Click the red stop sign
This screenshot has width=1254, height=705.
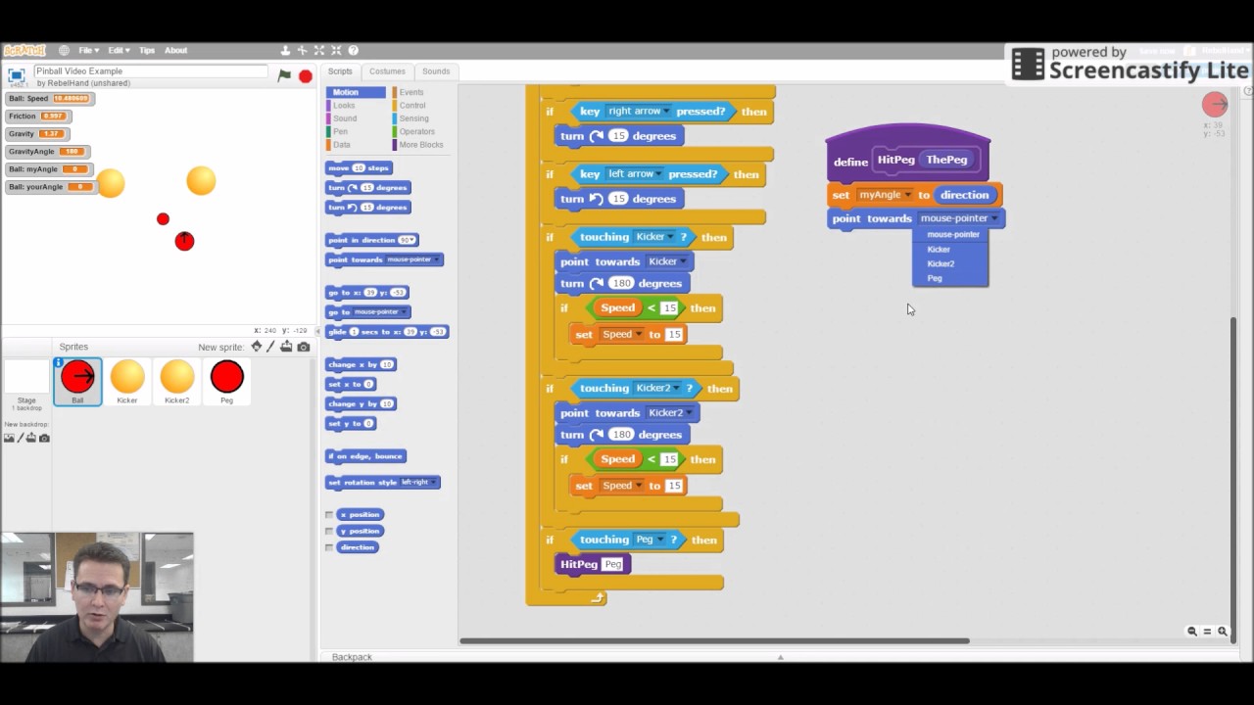[x=306, y=75]
